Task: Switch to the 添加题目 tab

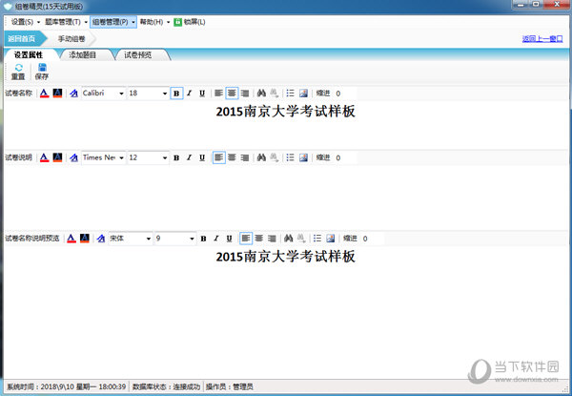Action: 83,54
